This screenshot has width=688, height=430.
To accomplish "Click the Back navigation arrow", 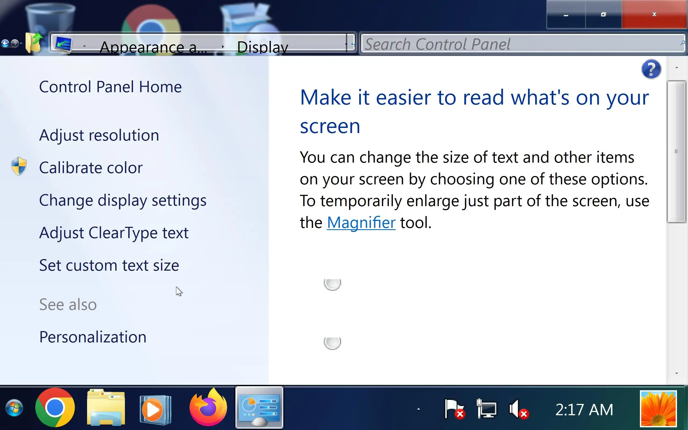I will click(5, 44).
